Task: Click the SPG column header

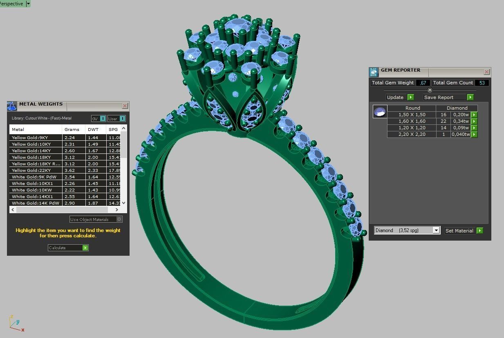Action: [114, 129]
